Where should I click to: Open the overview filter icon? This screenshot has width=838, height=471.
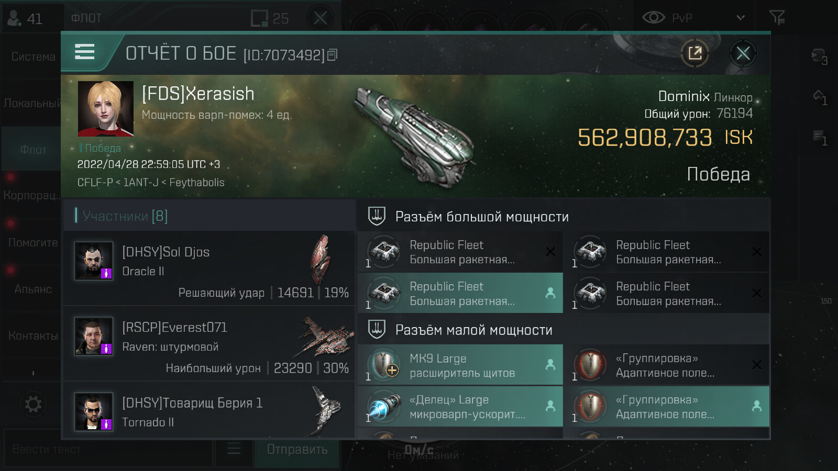pyautogui.click(x=777, y=18)
